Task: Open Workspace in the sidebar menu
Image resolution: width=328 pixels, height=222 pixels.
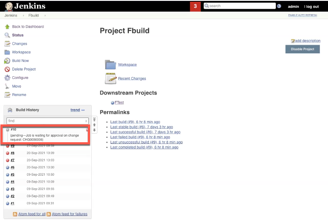Action: [21, 52]
